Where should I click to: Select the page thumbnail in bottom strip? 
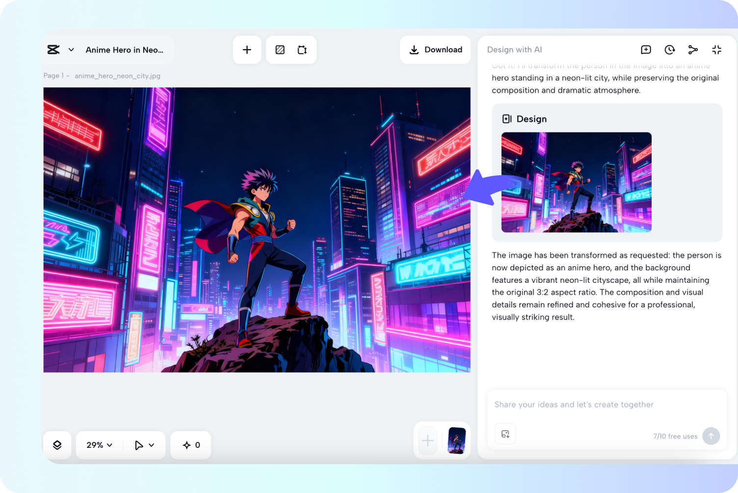pos(457,440)
